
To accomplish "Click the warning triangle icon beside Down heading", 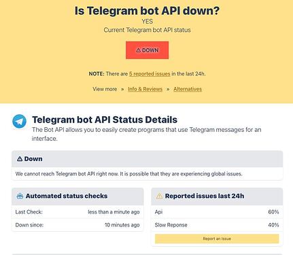I will (x=20, y=159).
